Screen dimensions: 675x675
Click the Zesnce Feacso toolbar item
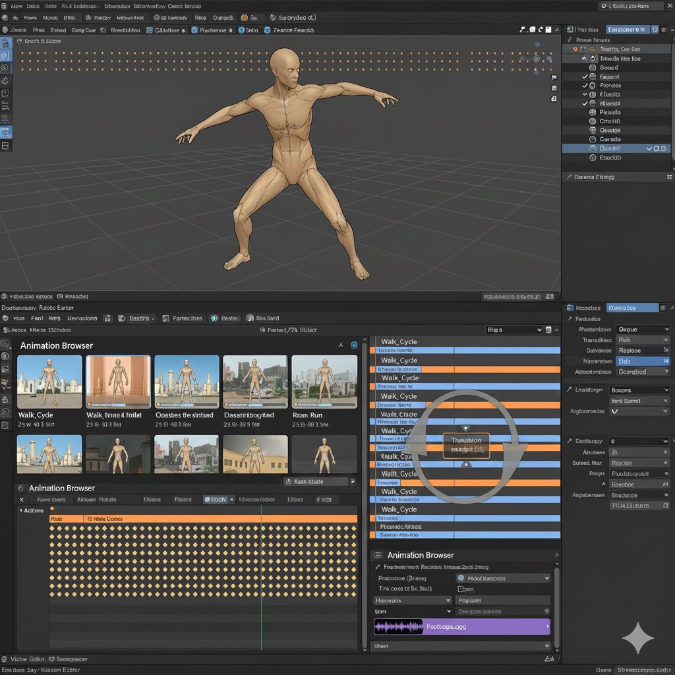tap(289, 30)
